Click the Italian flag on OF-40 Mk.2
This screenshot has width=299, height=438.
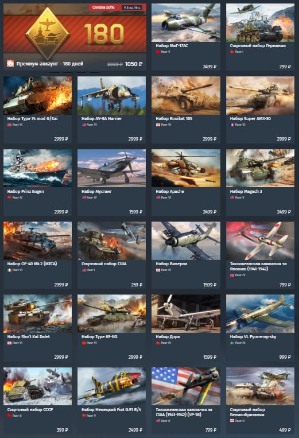(x=9, y=270)
